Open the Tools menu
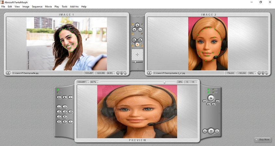Image resolution: width=275 pixels, height=146 pixels. click(65, 6)
